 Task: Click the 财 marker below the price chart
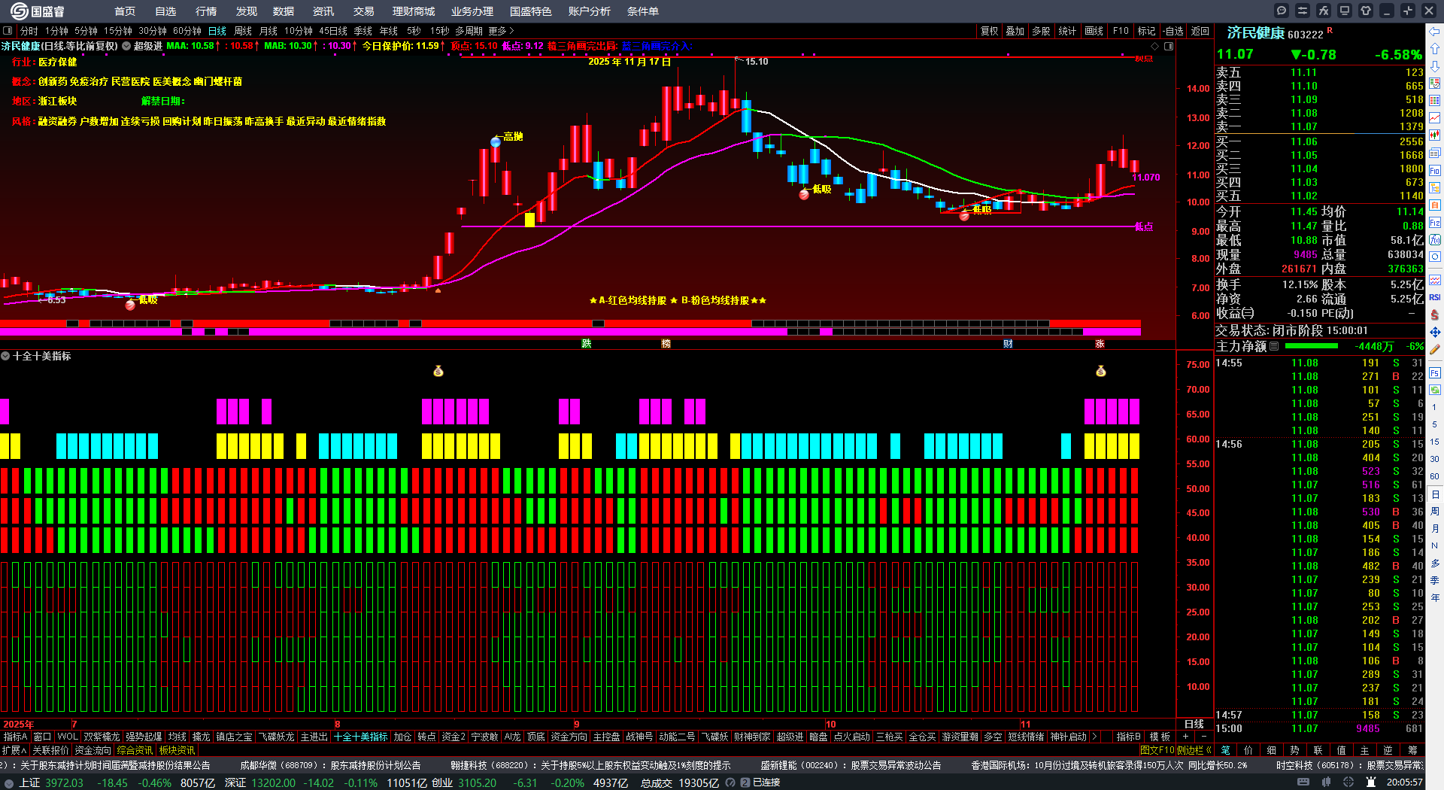click(1008, 343)
